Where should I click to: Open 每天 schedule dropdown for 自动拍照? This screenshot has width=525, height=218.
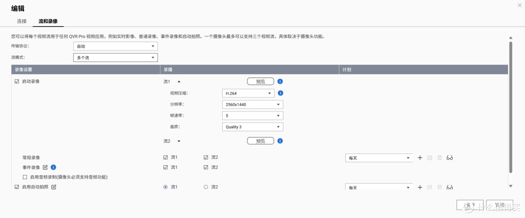(x=379, y=187)
